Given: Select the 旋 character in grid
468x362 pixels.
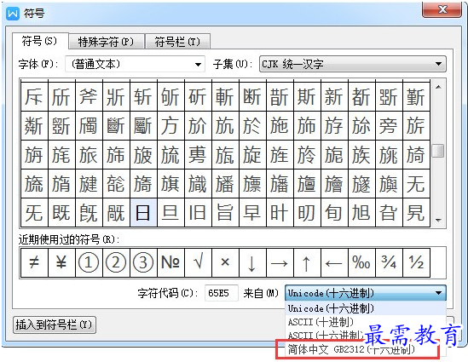Looking at the screenshot, I should (x=252, y=154).
